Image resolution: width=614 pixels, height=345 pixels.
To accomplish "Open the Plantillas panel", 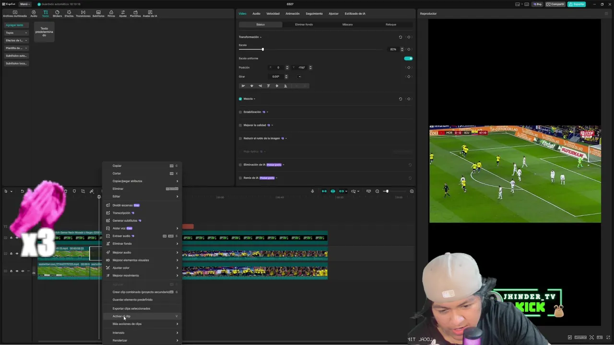I will click(x=135, y=13).
